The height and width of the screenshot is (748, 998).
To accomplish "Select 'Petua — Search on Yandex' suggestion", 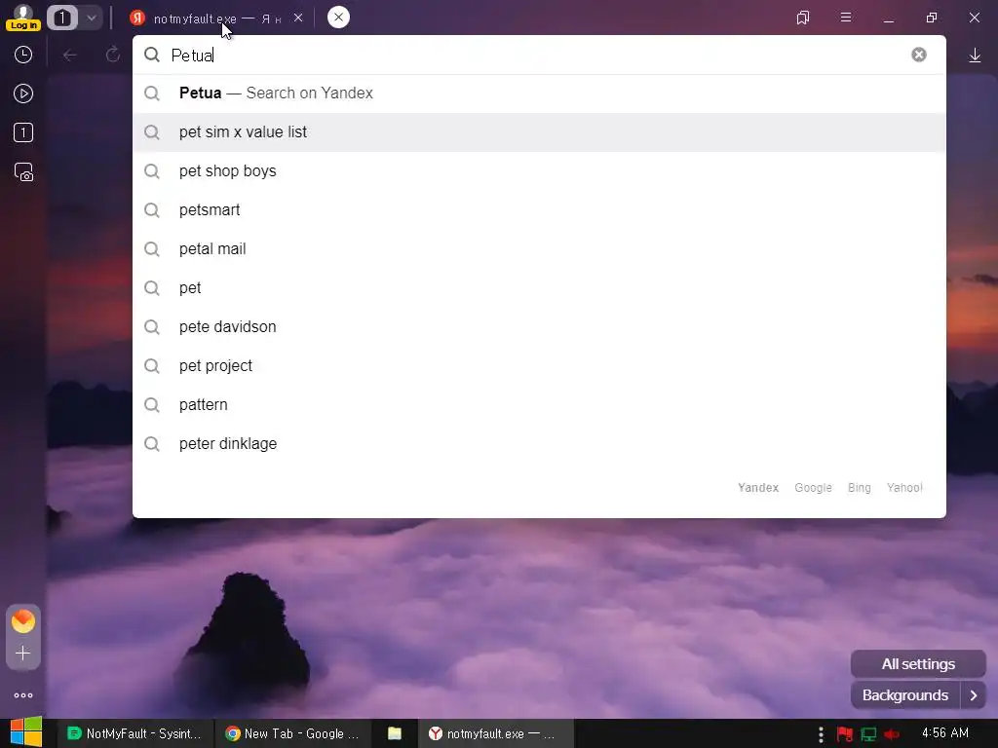I will (539, 93).
